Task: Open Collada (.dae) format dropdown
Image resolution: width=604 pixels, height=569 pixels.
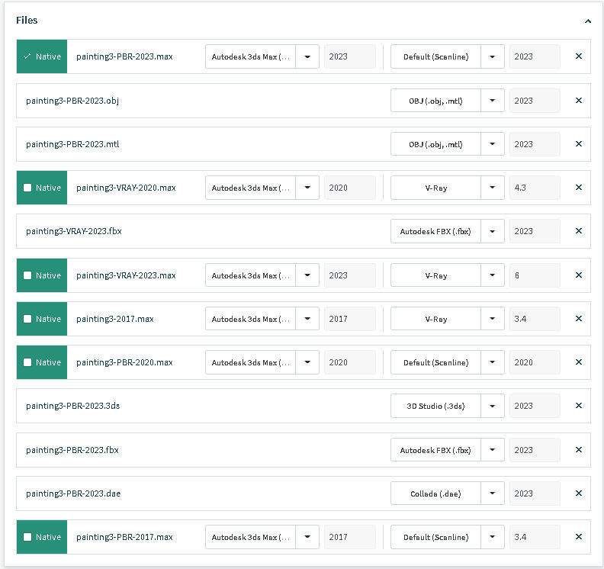Action: 493,493
